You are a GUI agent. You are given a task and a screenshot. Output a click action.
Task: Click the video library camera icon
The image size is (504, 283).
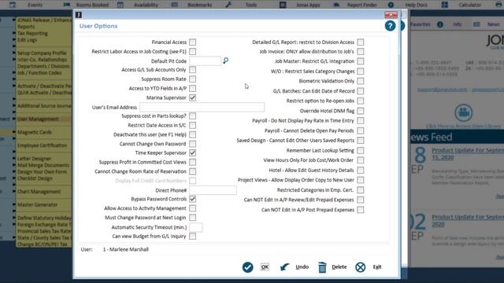click(463, 113)
